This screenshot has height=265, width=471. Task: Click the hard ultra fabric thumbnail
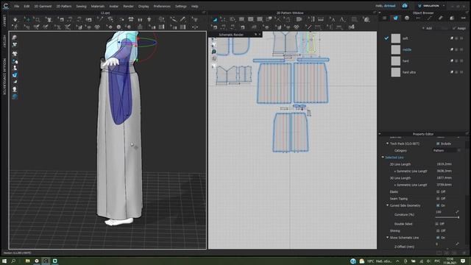pyautogui.click(x=396, y=72)
